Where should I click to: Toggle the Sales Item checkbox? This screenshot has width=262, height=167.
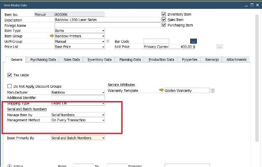164,20
